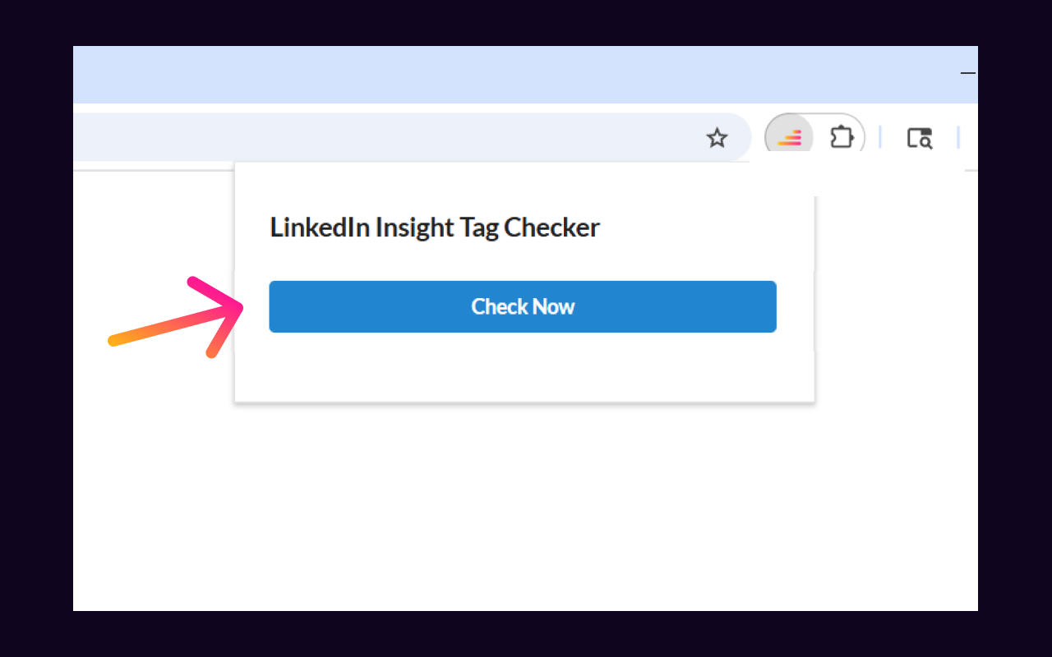Click the blue Check Now banner
This screenshot has height=657, width=1052.
click(x=523, y=306)
